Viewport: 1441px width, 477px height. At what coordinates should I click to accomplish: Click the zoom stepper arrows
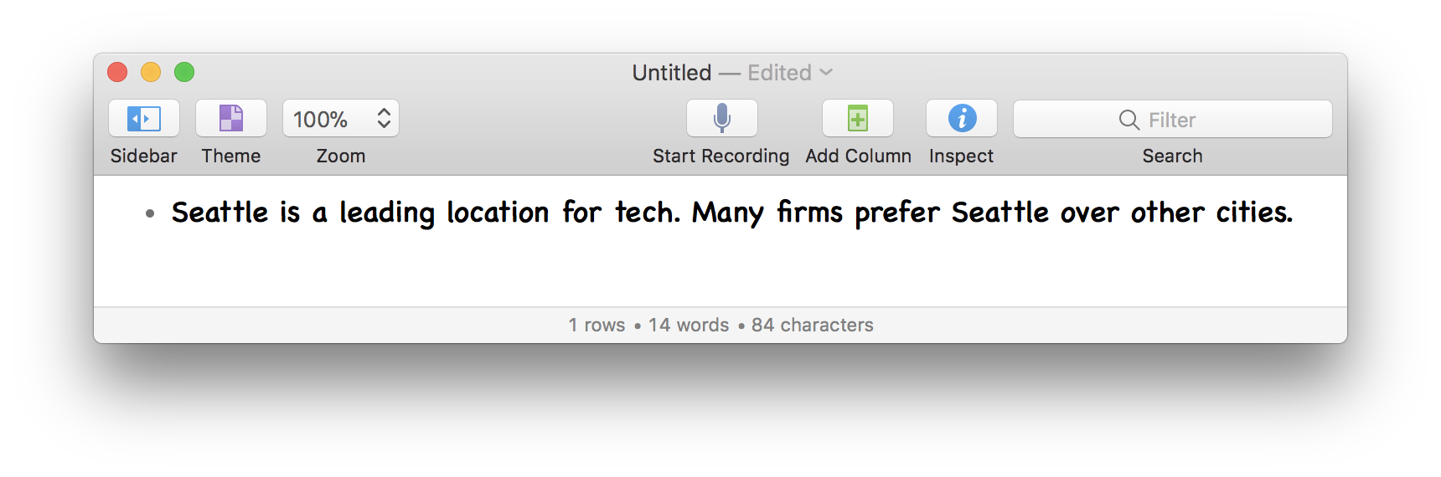pyautogui.click(x=384, y=119)
